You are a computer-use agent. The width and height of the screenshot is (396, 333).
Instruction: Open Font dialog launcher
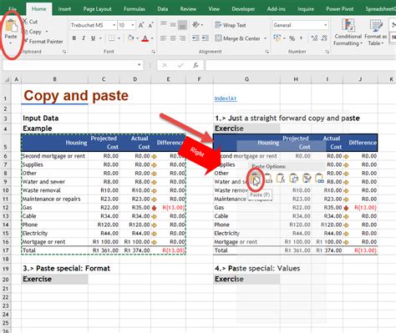[153, 52]
